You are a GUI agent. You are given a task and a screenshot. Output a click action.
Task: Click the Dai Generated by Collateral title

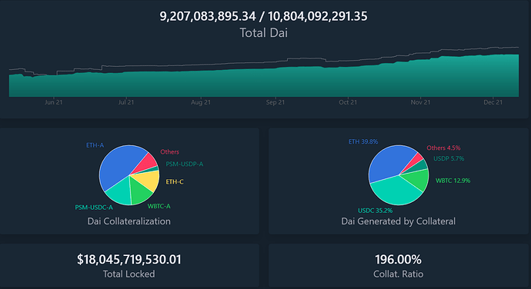[x=399, y=221]
